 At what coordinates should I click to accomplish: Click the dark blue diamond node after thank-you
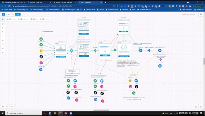149,50
